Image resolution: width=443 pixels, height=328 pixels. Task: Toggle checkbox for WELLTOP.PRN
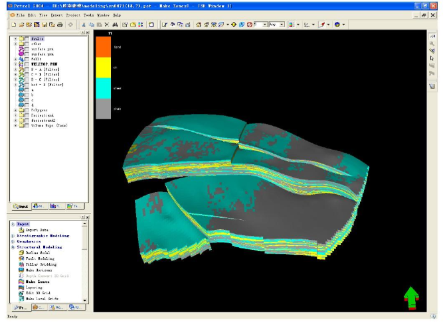[27, 64]
